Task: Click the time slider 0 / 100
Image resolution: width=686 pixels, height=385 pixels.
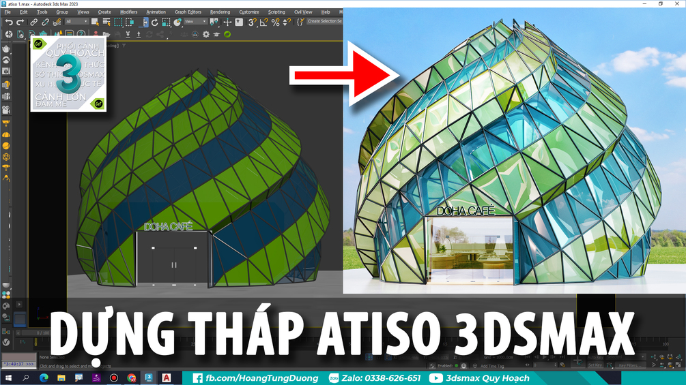Action: tap(43, 333)
